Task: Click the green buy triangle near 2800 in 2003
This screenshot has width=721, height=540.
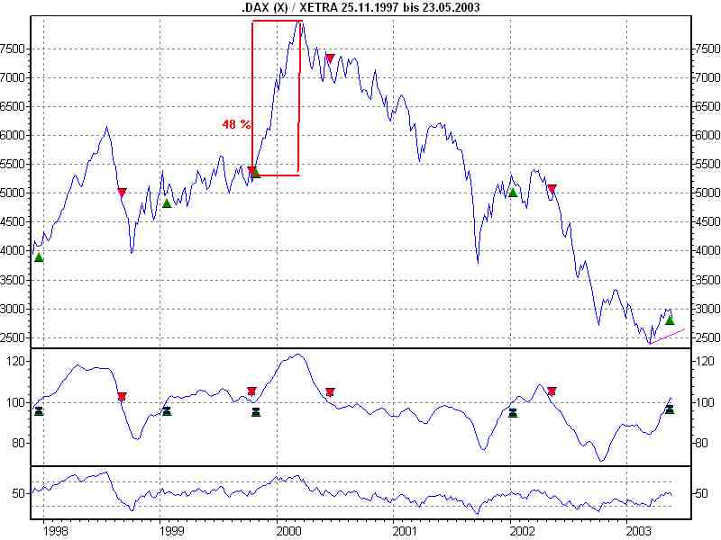Action: (x=670, y=320)
